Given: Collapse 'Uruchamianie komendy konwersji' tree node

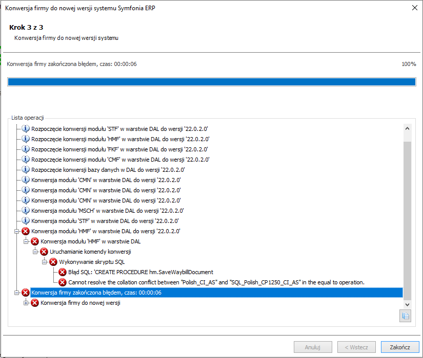Looking at the screenshot, I should (35, 252).
